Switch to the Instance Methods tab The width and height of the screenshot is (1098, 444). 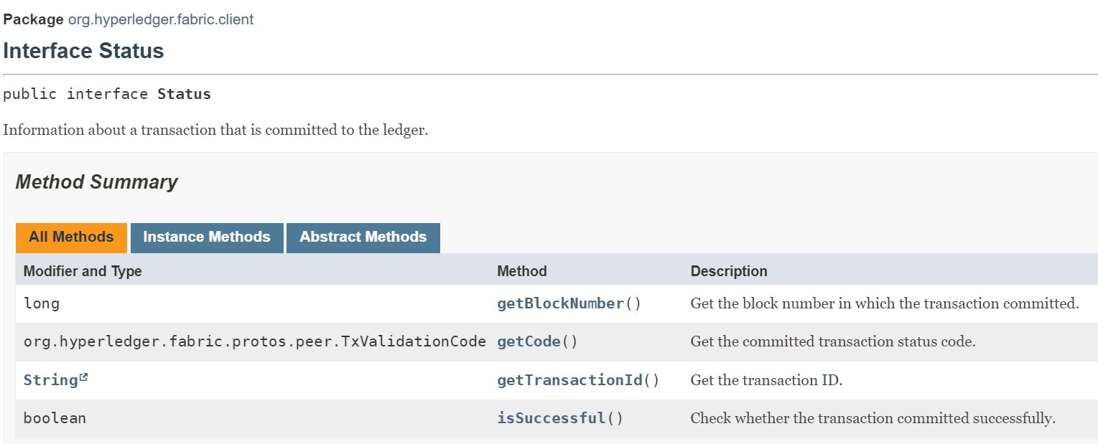[x=207, y=237]
